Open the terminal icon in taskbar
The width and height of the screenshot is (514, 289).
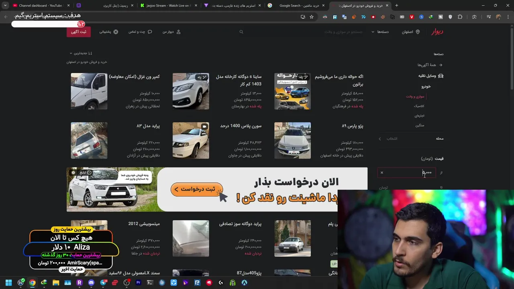pos(150,283)
